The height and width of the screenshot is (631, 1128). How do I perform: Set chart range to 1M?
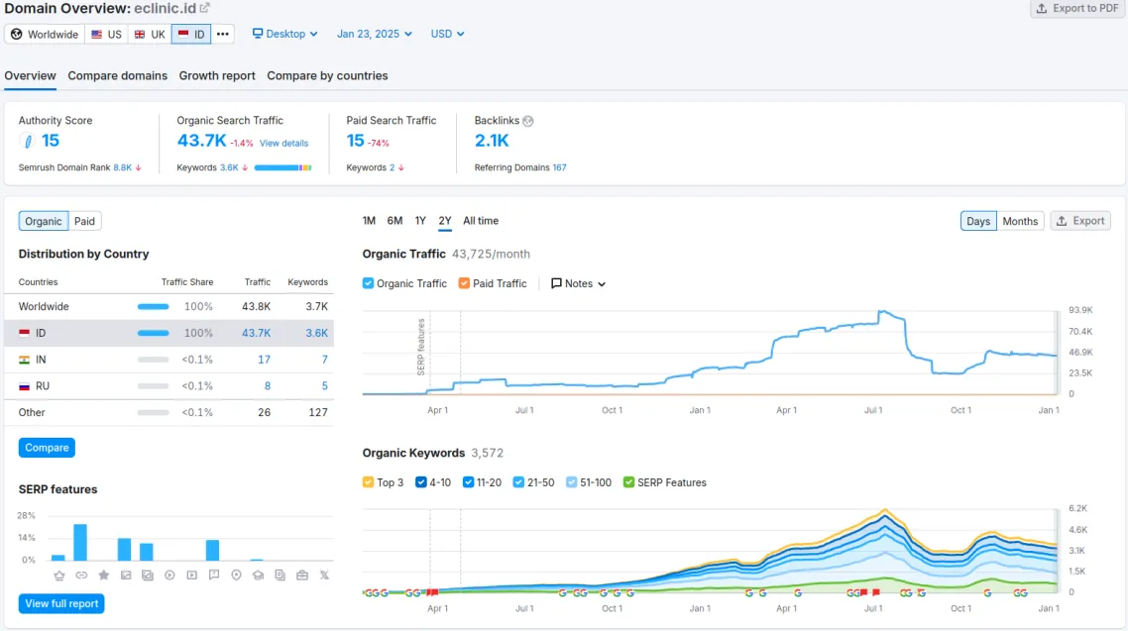[369, 221]
